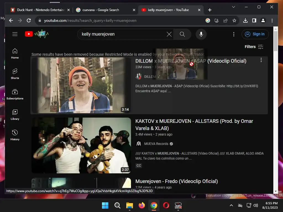
Task: Click the DILLOM channel avatar
Action: click(x=138, y=76)
